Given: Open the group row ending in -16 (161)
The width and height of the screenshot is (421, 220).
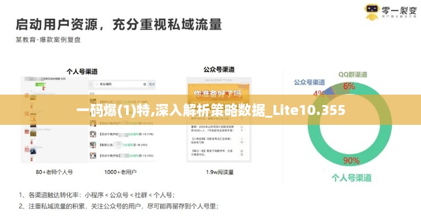Looking at the screenshot, I should click(x=122, y=145).
